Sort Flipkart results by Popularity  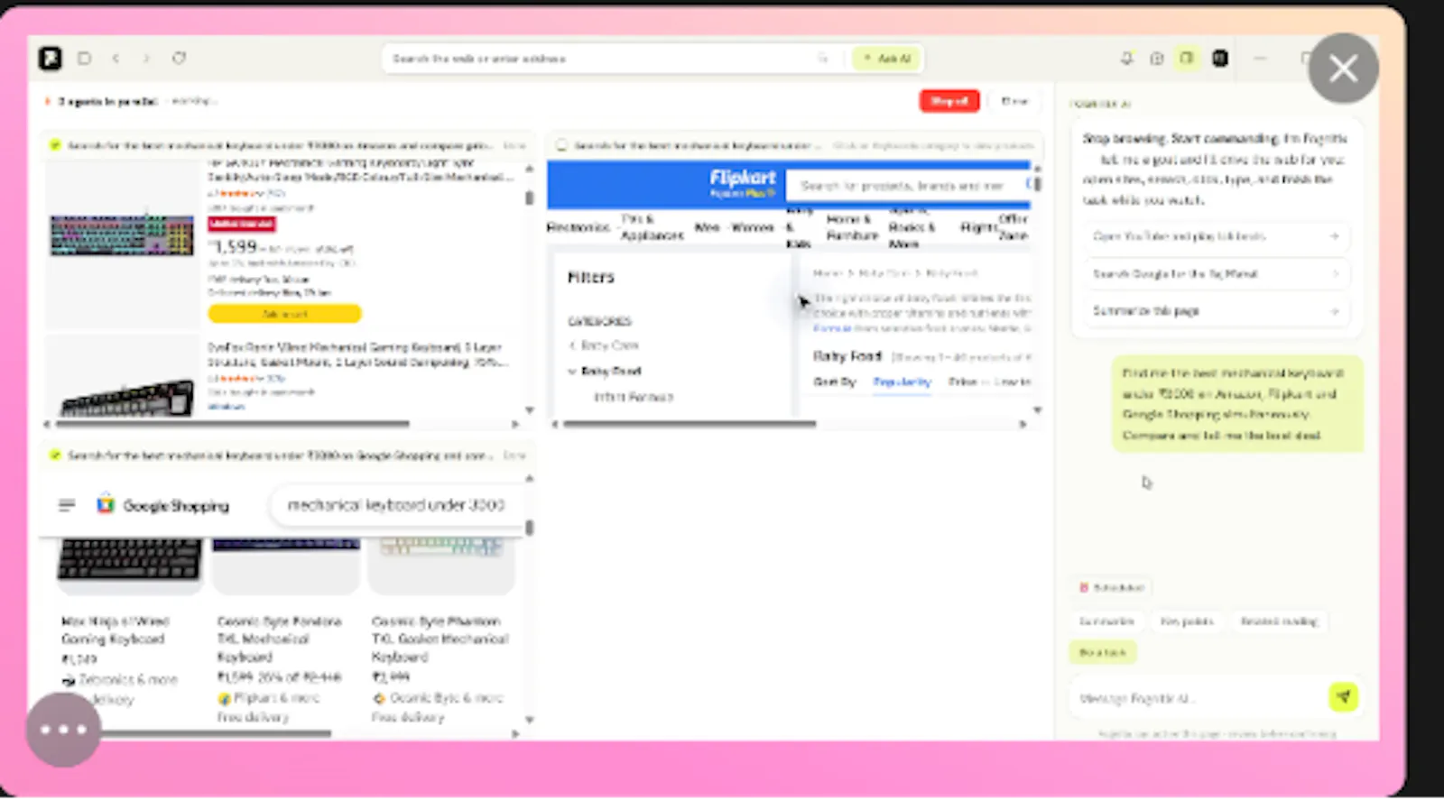point(902,382)
